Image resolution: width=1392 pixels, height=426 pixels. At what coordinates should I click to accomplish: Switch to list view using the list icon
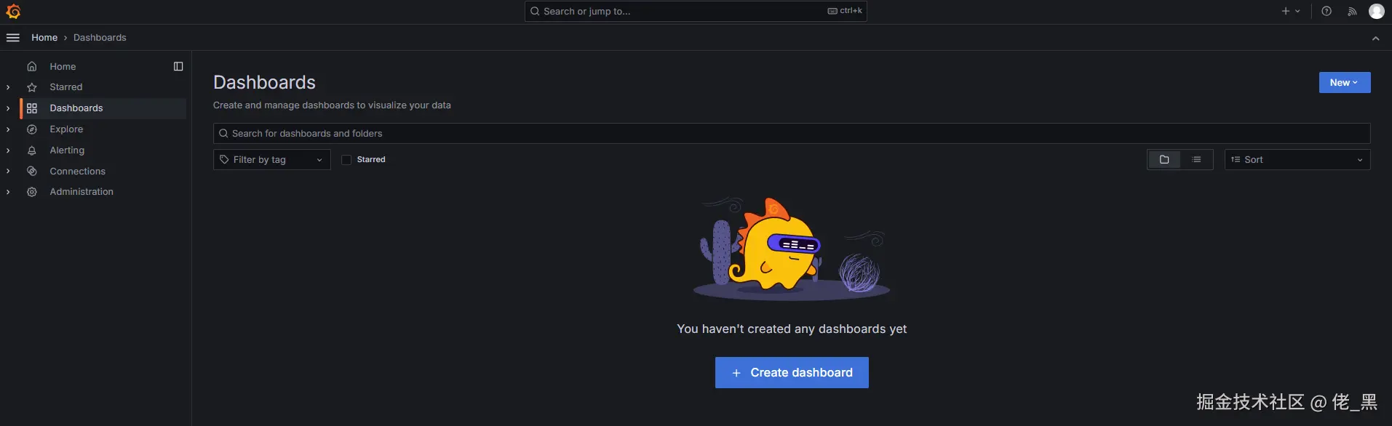tap(1196, 159)
